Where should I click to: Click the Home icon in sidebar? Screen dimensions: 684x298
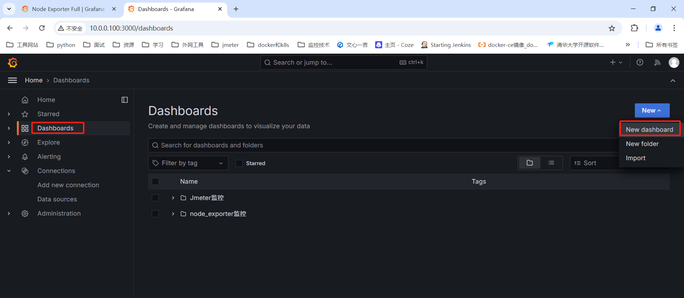(x=25, y=100)
